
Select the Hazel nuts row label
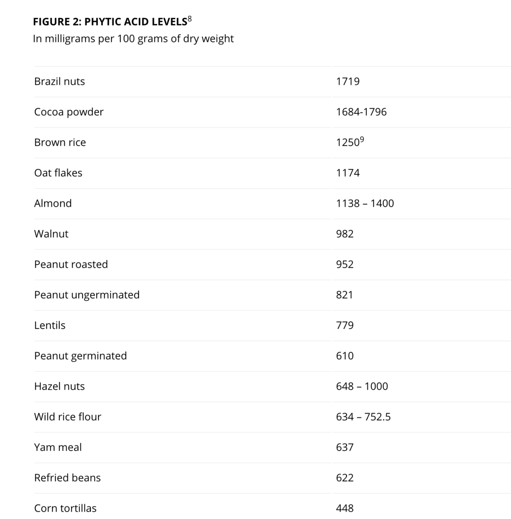tap(59, 386)
